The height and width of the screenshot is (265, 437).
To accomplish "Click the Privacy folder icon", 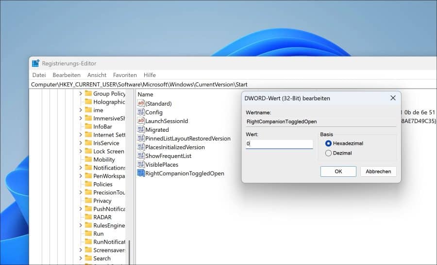I will (88, 201).
